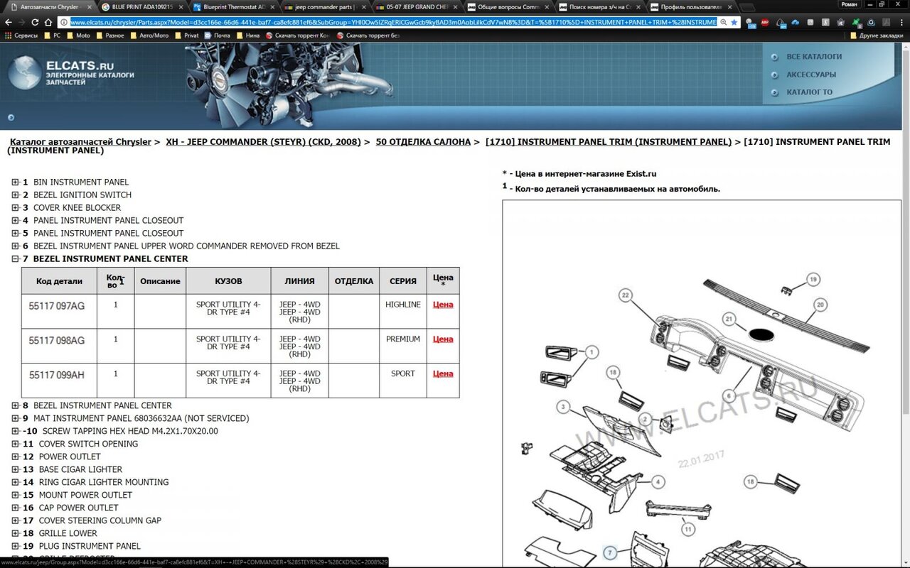Open the browser home page icon
The width and height of the screenshot is (910, 568).
tap(48, 22)
